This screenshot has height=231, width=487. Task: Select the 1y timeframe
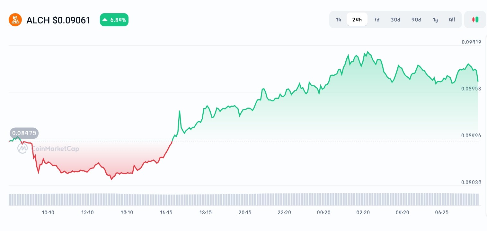[435, 20]
